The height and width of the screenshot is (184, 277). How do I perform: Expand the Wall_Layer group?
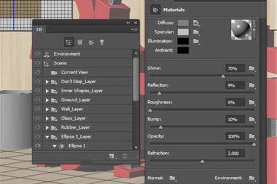[47, 109]
